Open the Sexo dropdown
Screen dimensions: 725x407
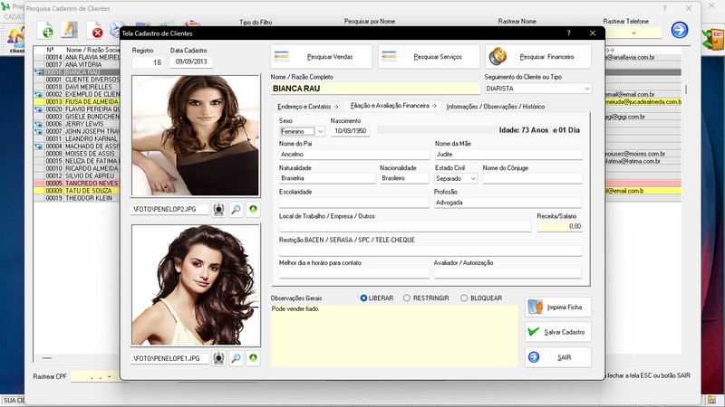(320, 131)
